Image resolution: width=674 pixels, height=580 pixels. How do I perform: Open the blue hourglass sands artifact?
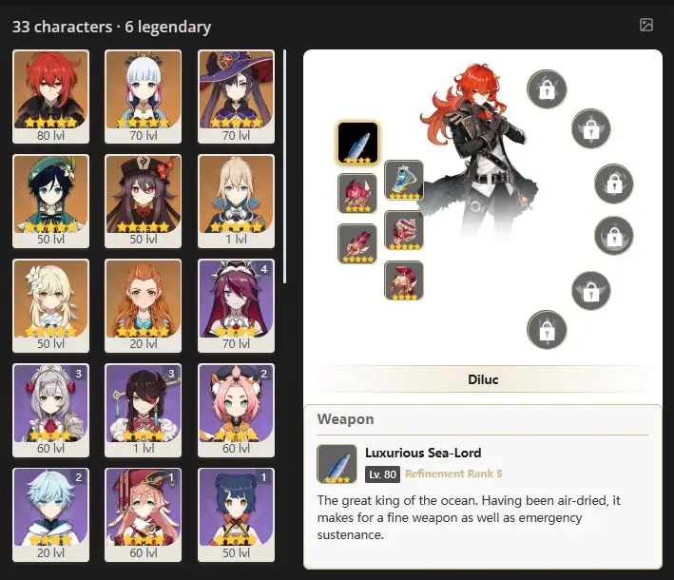(404, 180)
